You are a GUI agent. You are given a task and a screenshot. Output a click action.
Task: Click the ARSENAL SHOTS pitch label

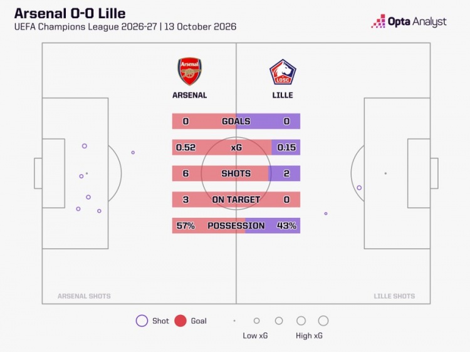pos(84,296)
